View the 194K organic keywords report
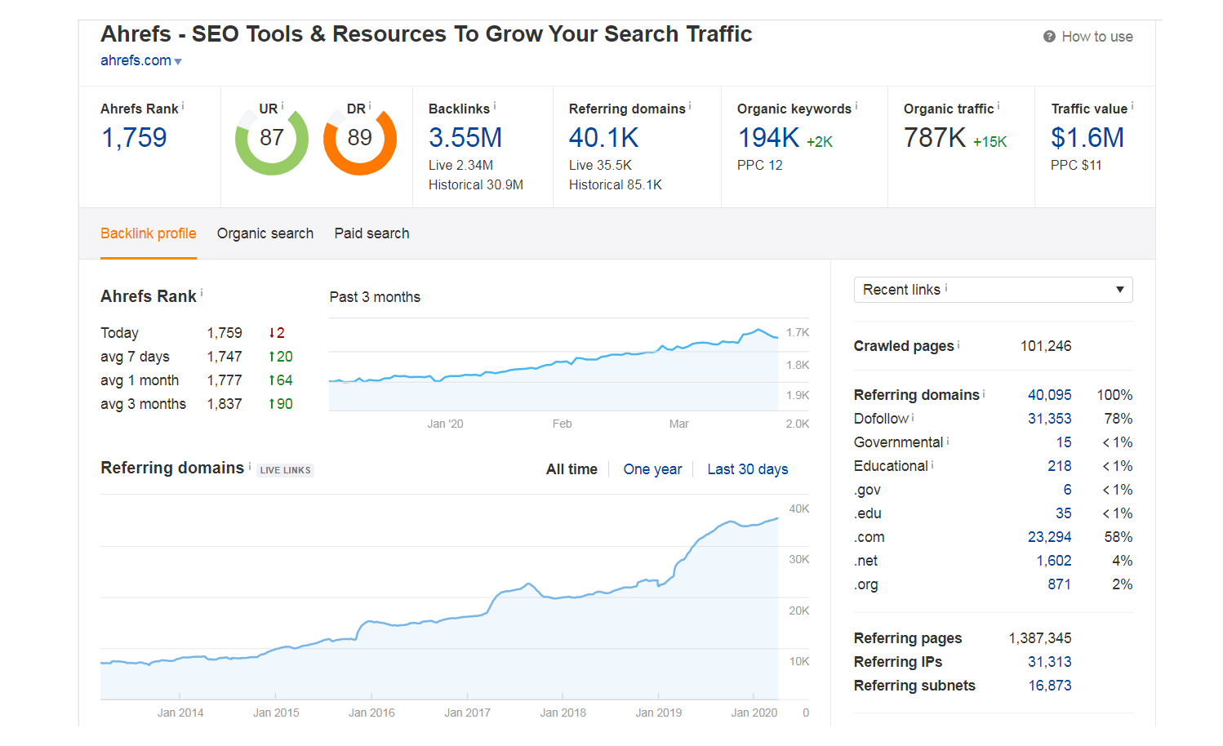Screen dimensions: 1223x746 (768, 138)
